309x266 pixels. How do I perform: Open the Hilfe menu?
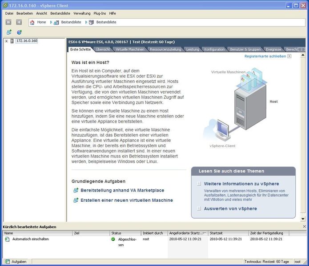coord(112,13)
